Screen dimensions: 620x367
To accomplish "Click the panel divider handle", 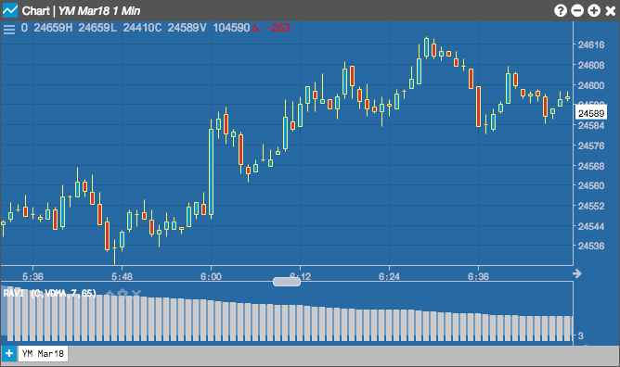I will pyautogui.click(x=287, y=282).
